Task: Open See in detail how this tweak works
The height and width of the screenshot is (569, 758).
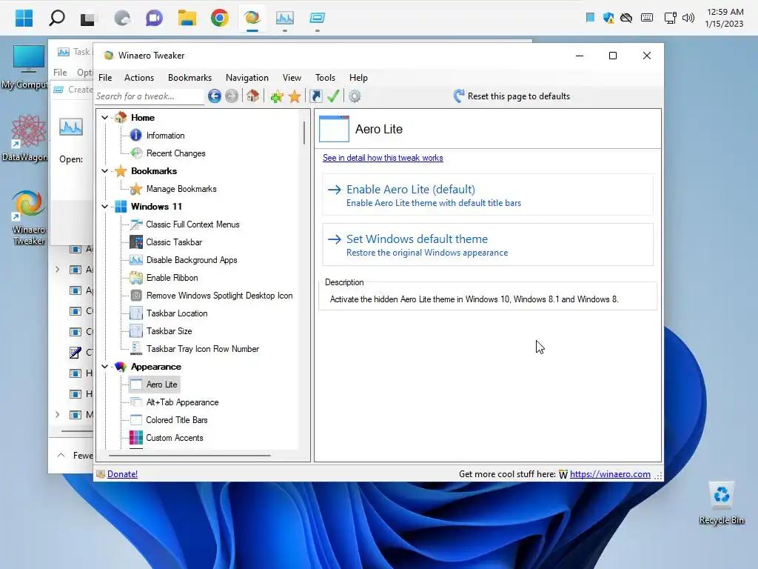Action: tap(383, 159)
